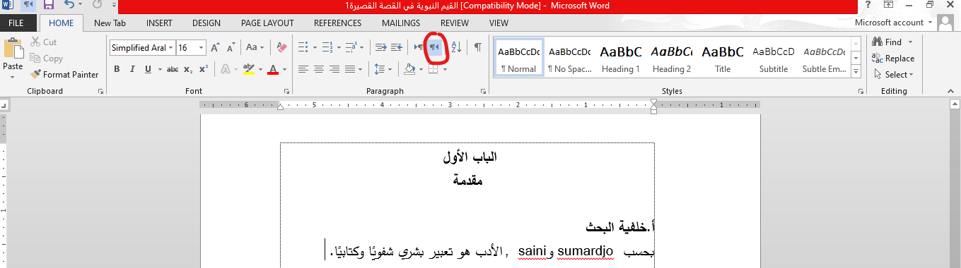Align text left

303,69
